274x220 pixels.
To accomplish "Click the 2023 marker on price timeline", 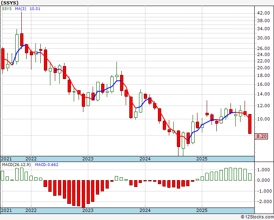I will click(88, 159).
